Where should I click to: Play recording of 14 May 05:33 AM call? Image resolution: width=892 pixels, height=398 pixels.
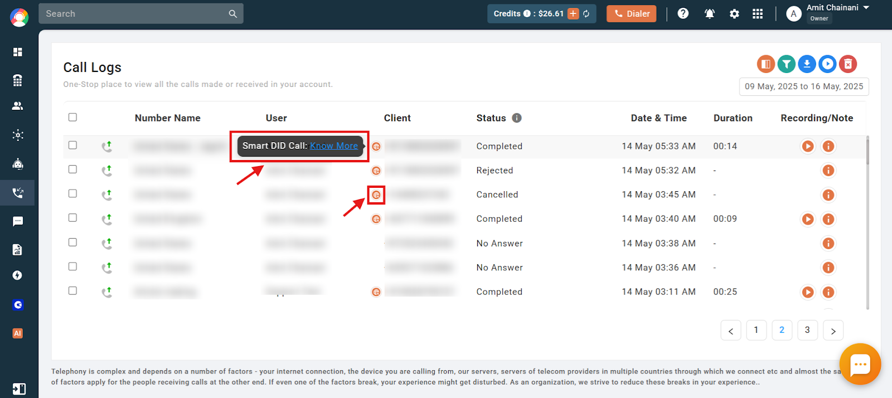coord(808,146)
